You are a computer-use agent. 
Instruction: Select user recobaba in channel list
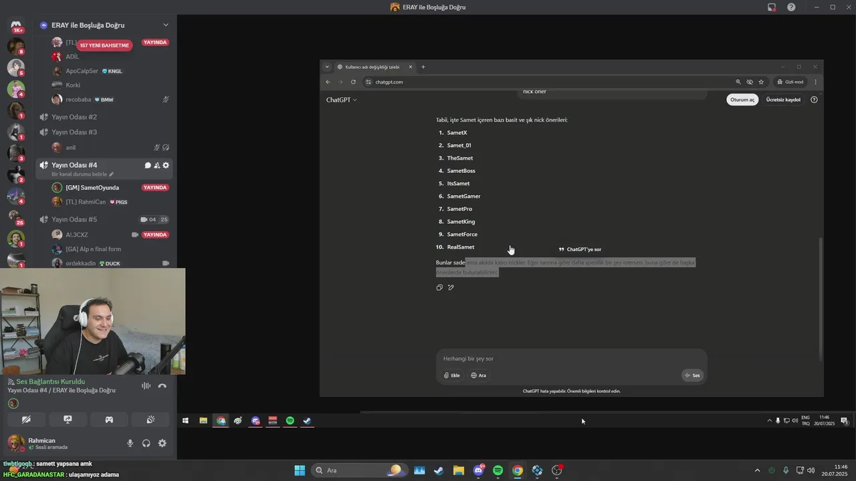[78, 100]
